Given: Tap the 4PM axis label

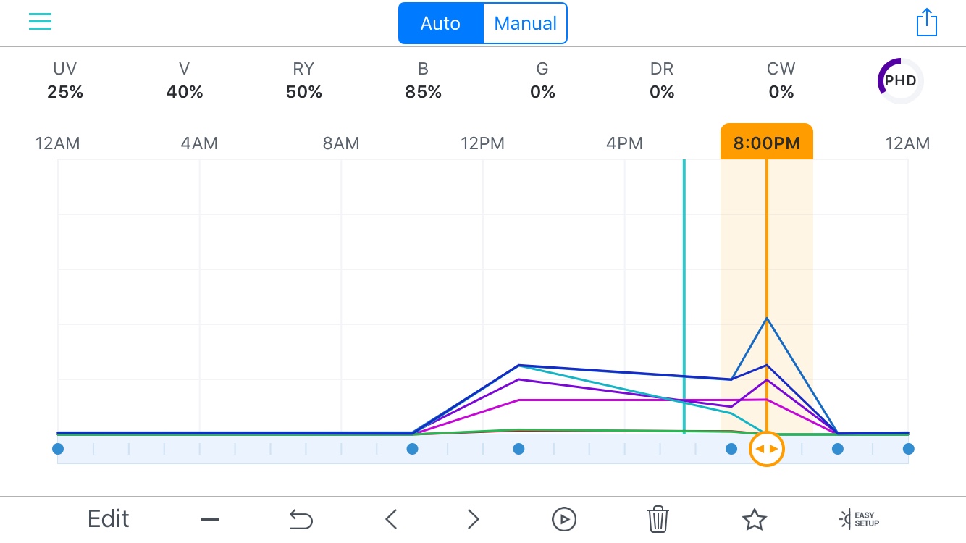Looking at the screenshot, I should click(624, 143).
